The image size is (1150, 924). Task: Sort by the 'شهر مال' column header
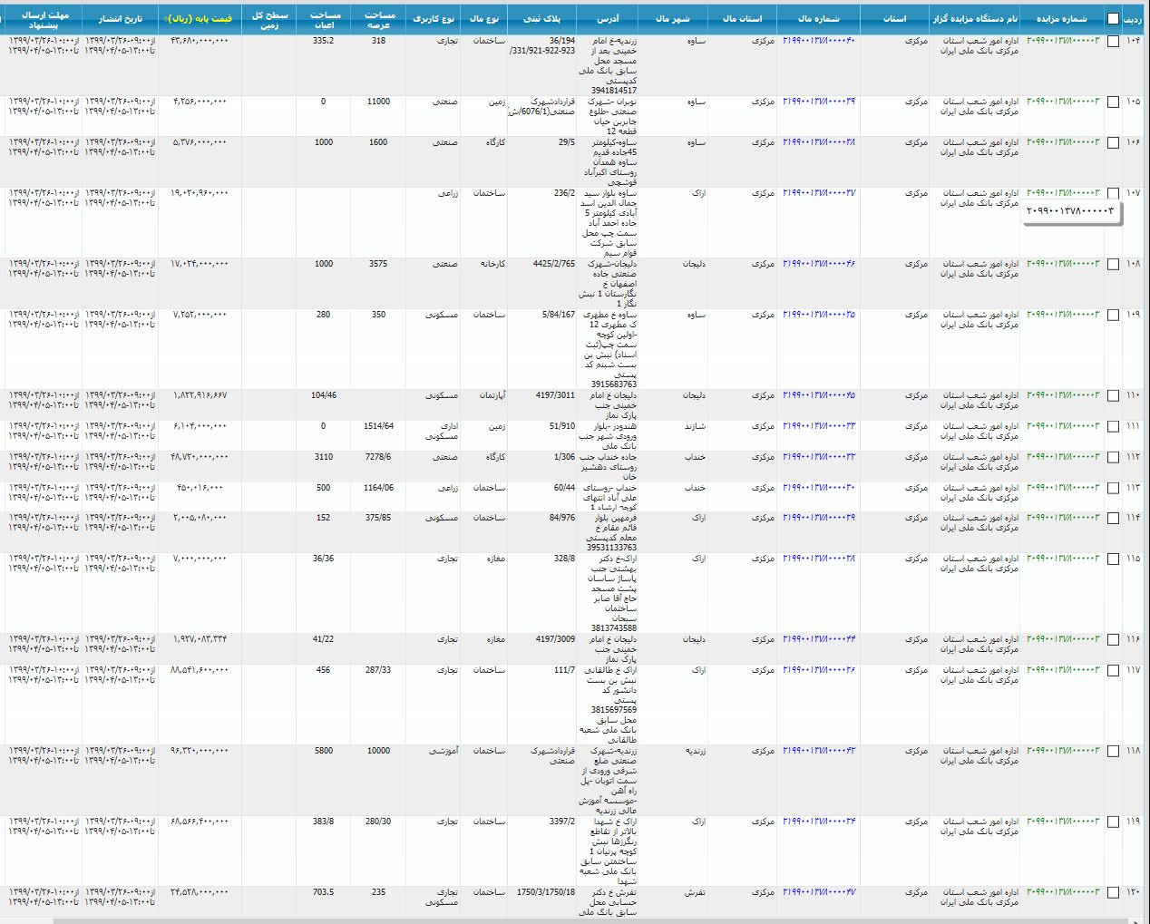coord(671,19)
